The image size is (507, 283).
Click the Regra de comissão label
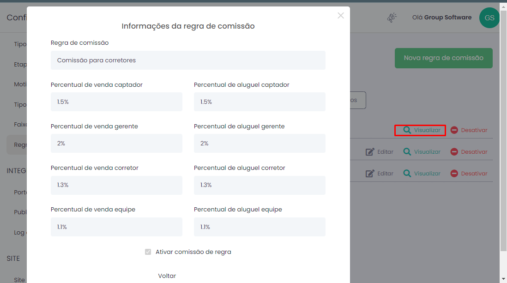click(79, 42)
